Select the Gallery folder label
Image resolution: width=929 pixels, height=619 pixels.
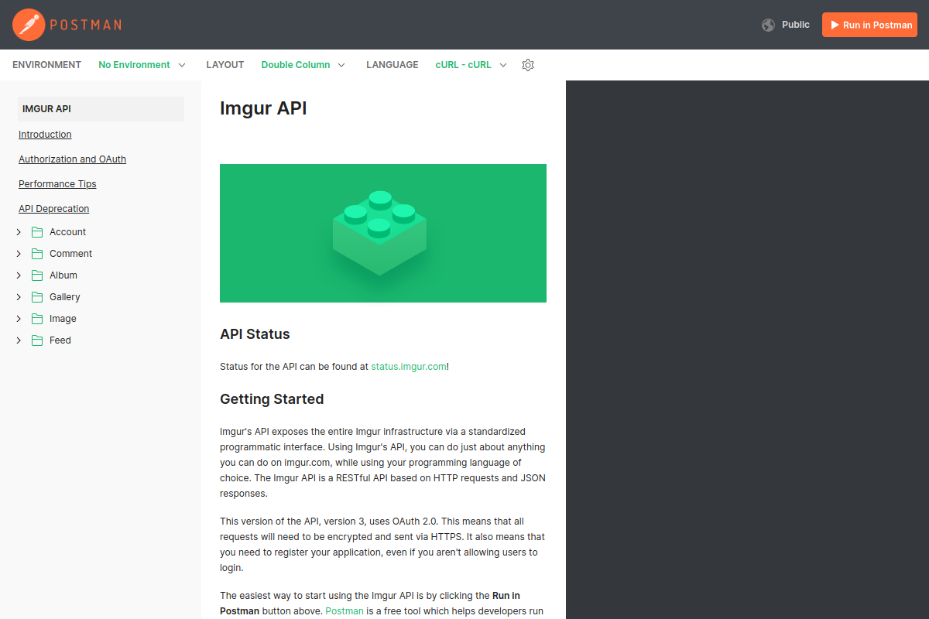[65, 297]
